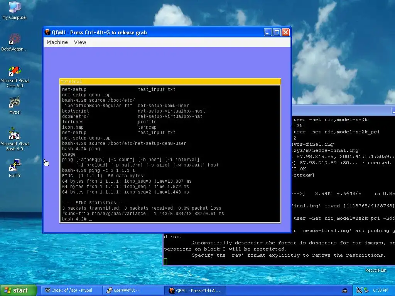Viewport: 395px width, 296px height.
Task: Click 'saved [4128768/4128768]' text in PuTTY
Action: [359, 206]
